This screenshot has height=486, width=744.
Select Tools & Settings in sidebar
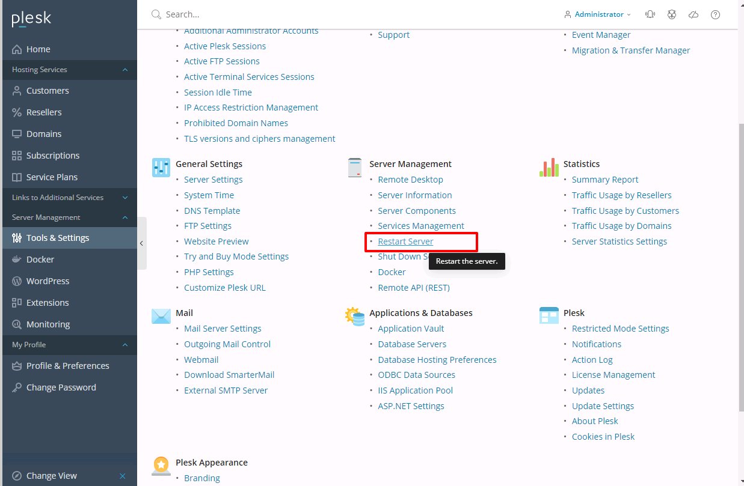70,238
